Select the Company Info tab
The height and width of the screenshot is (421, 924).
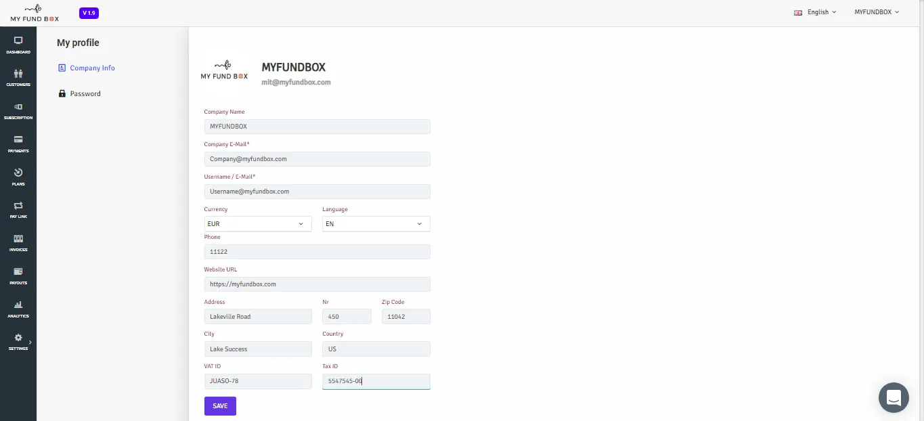(87, 68)
